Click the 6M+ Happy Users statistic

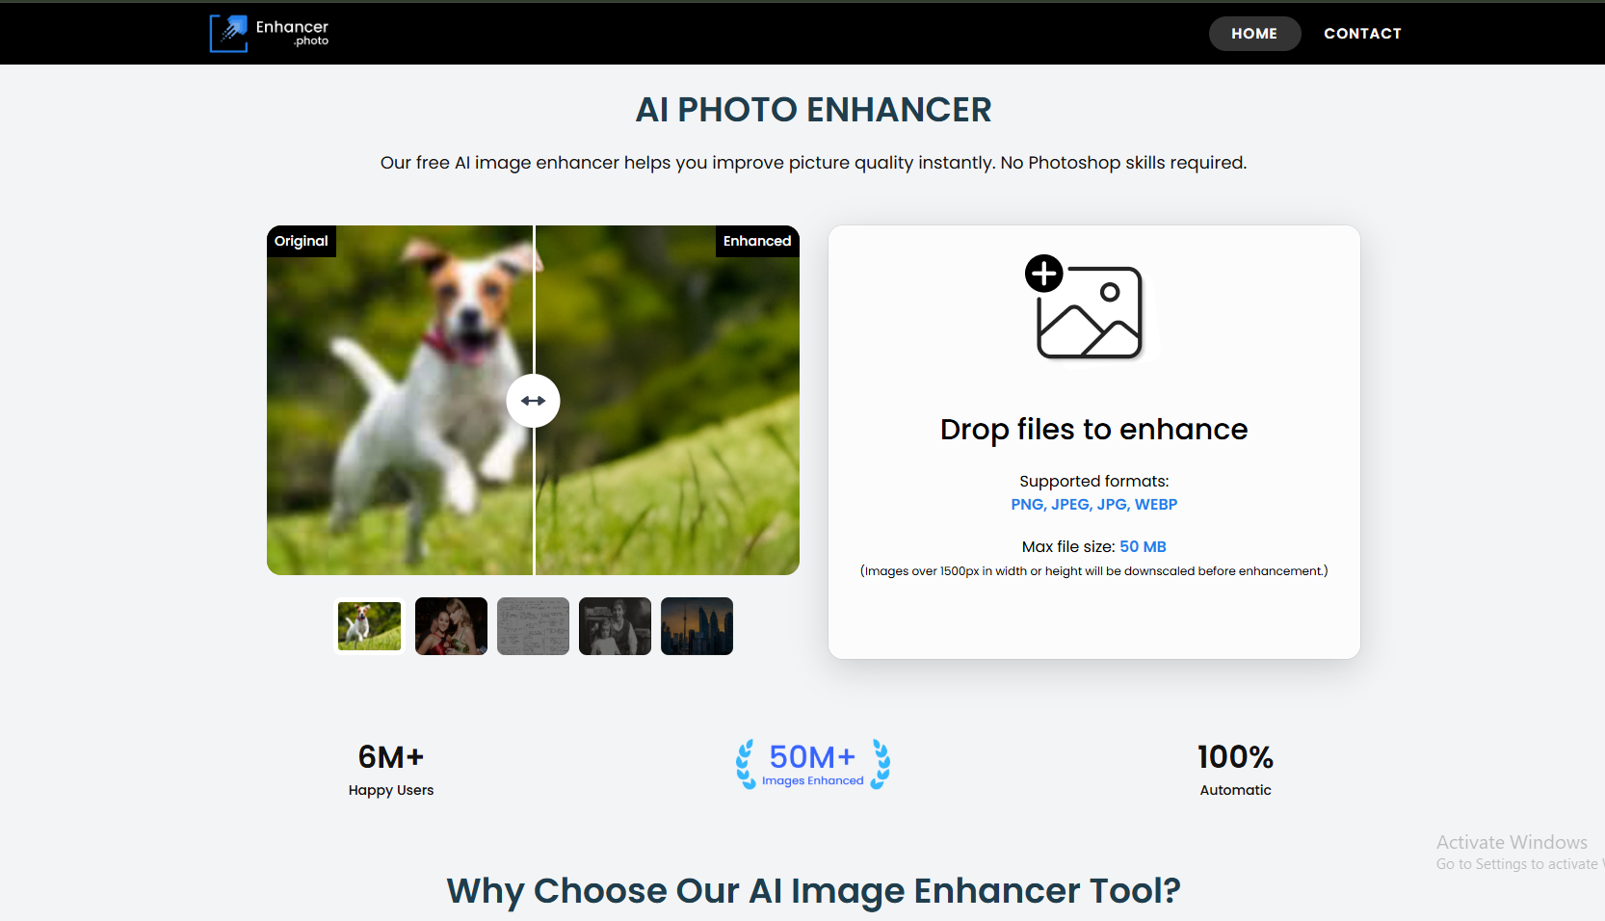coord(391,770)
